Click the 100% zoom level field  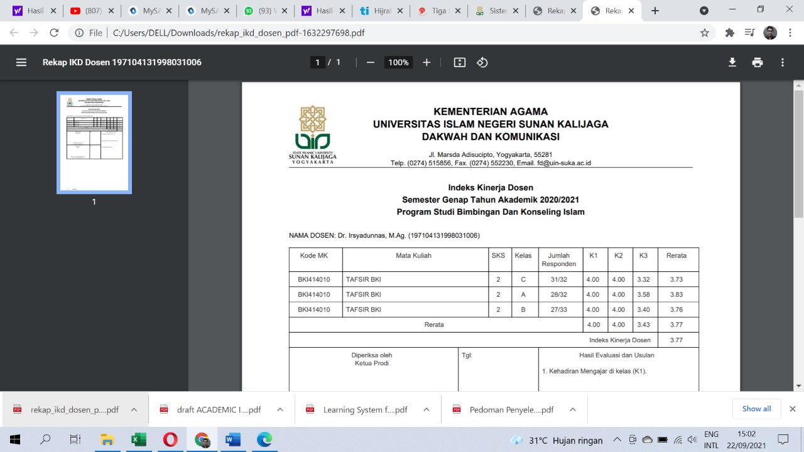[x=398, y=62]
